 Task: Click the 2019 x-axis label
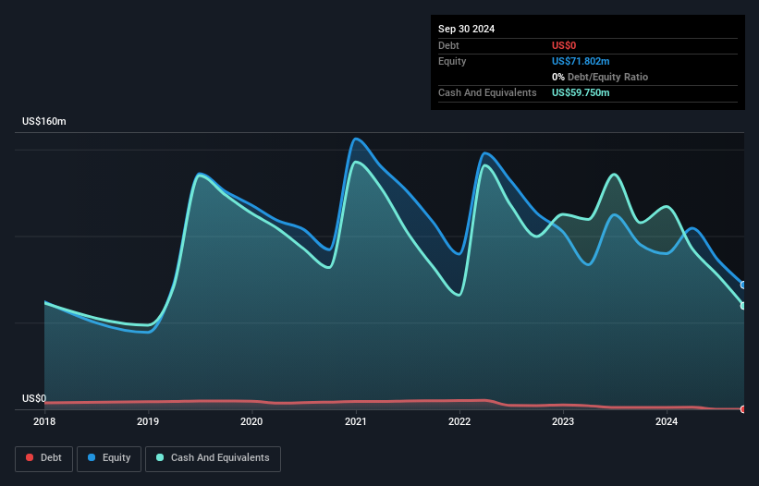(148, 421)
